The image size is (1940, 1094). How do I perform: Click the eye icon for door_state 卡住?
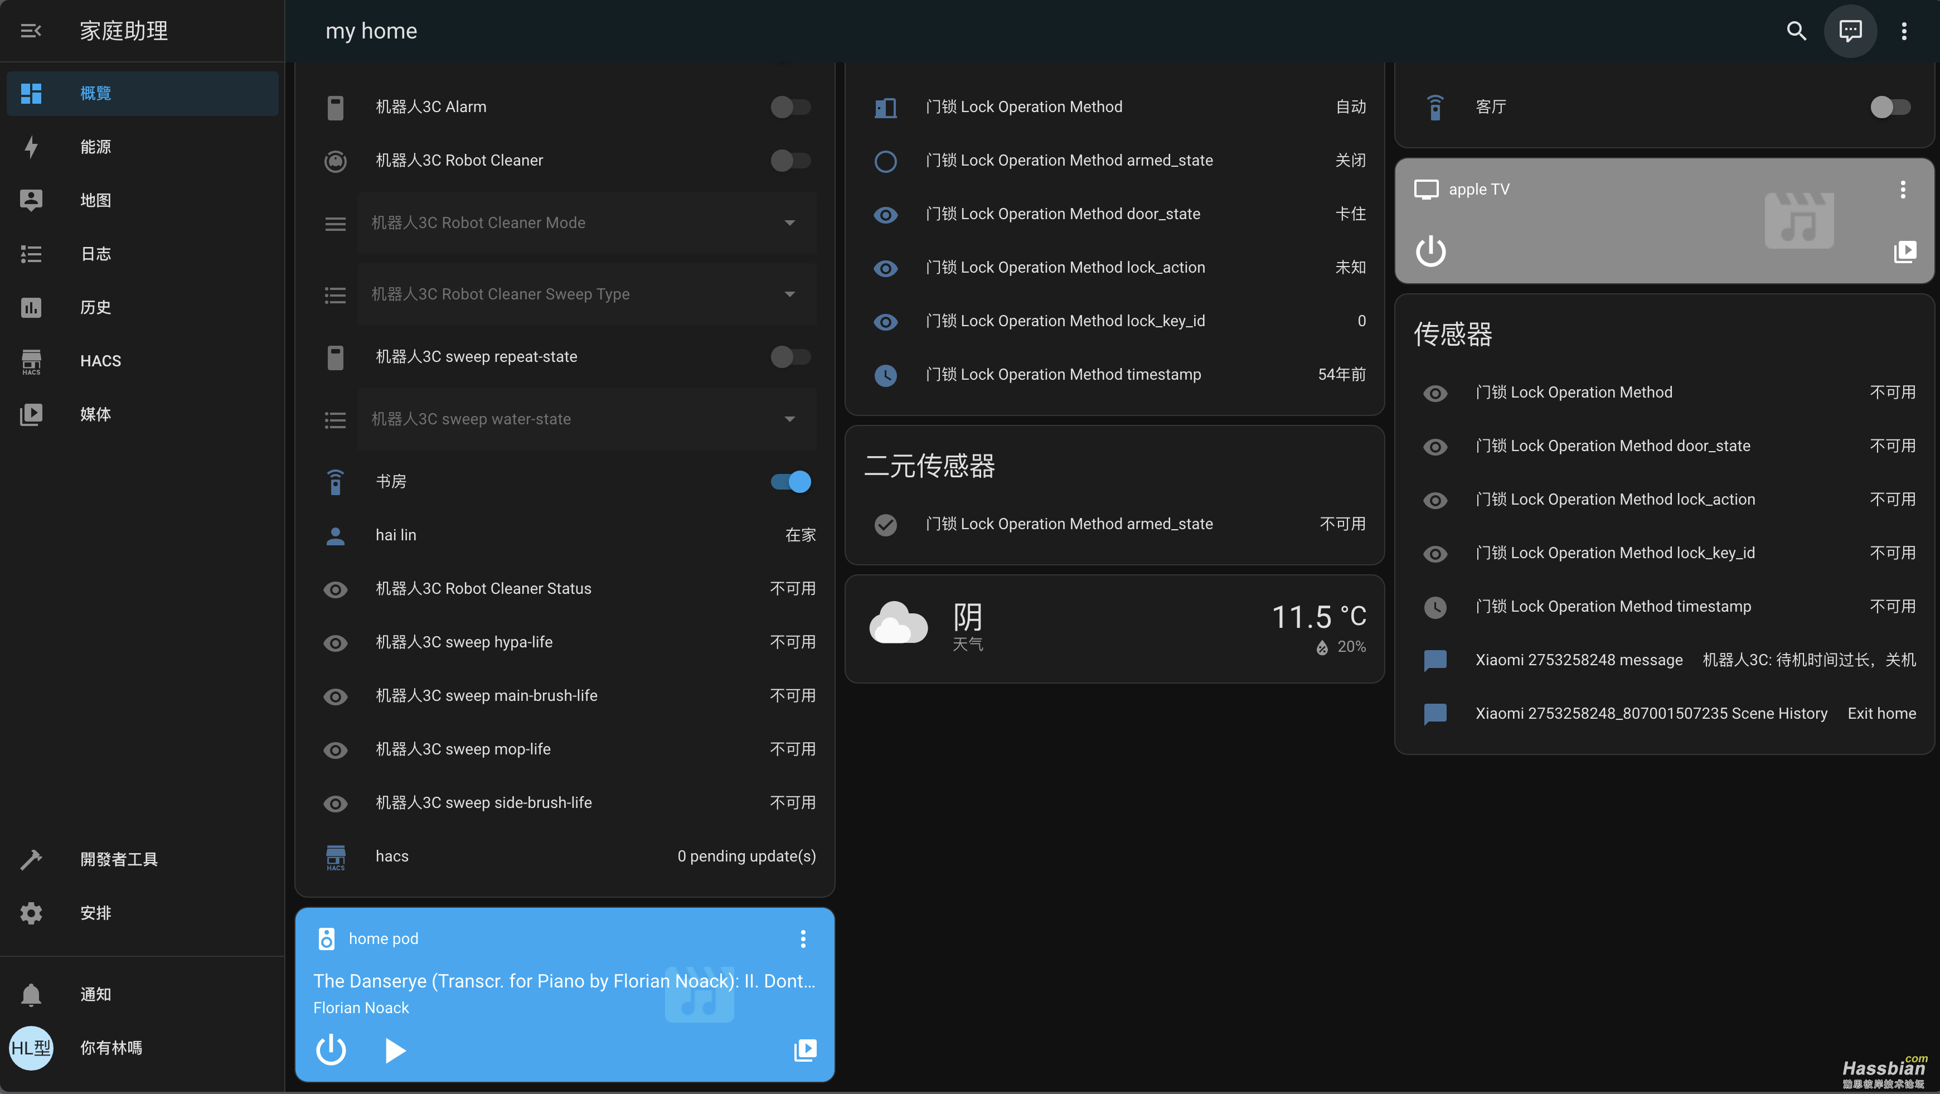coord(885,214)
